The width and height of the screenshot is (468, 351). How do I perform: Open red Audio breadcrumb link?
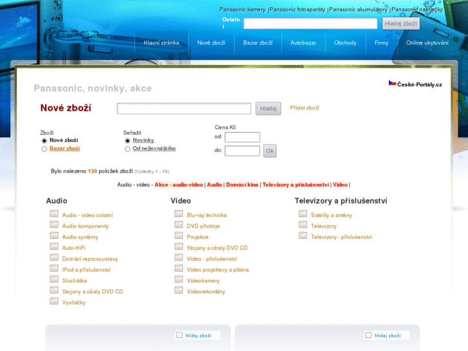[214, 185]
